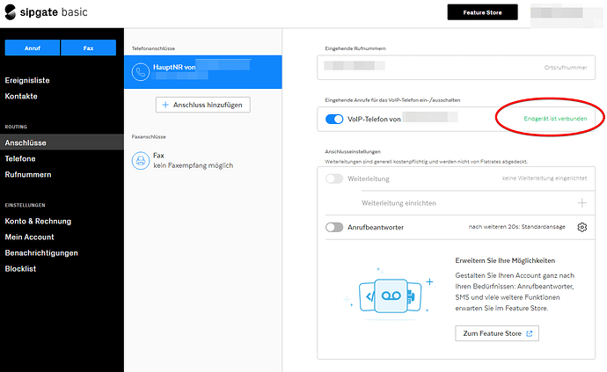
Task: Open Rufnummern in sidebar
Action: (x=28, y=175)
